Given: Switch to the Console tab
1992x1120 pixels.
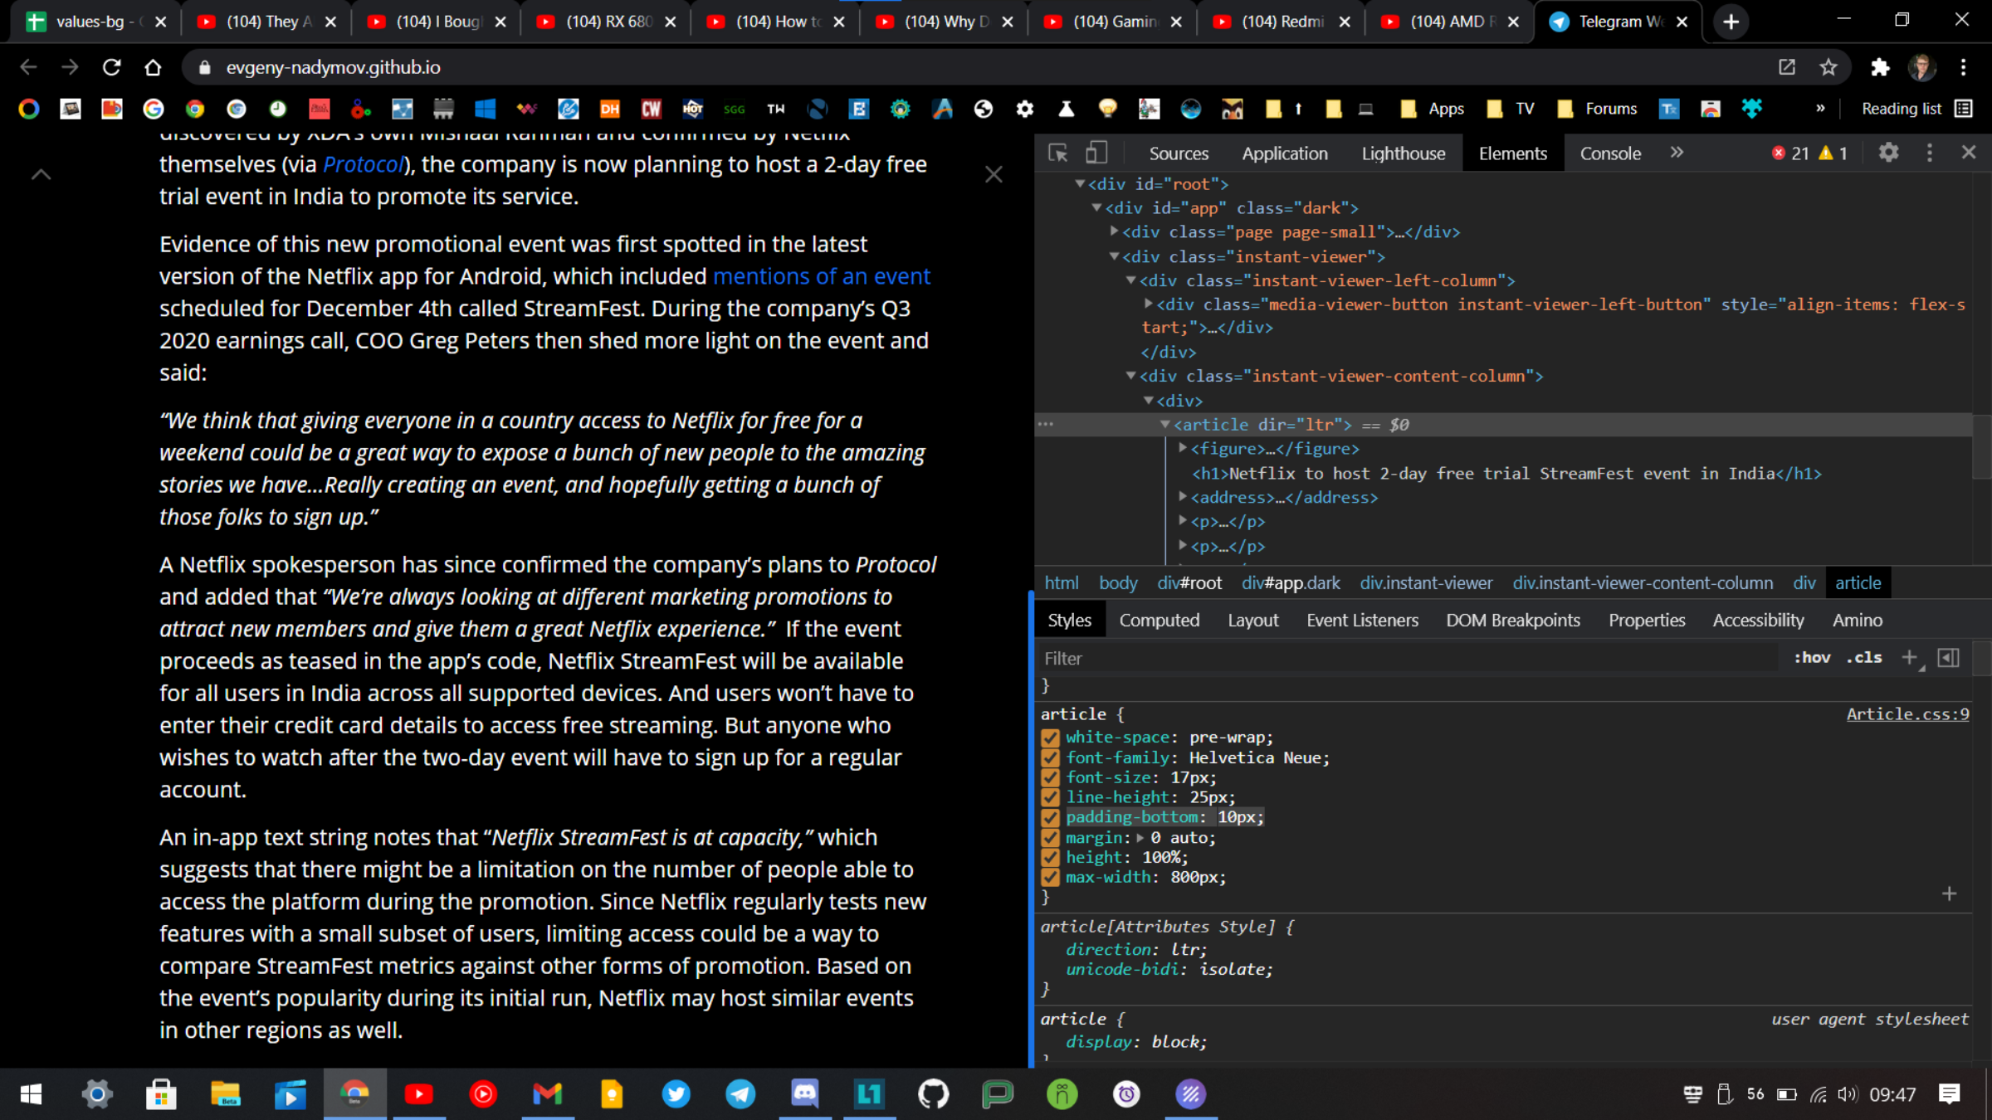Looking at the screenshot, I should tap(1609, 153).
